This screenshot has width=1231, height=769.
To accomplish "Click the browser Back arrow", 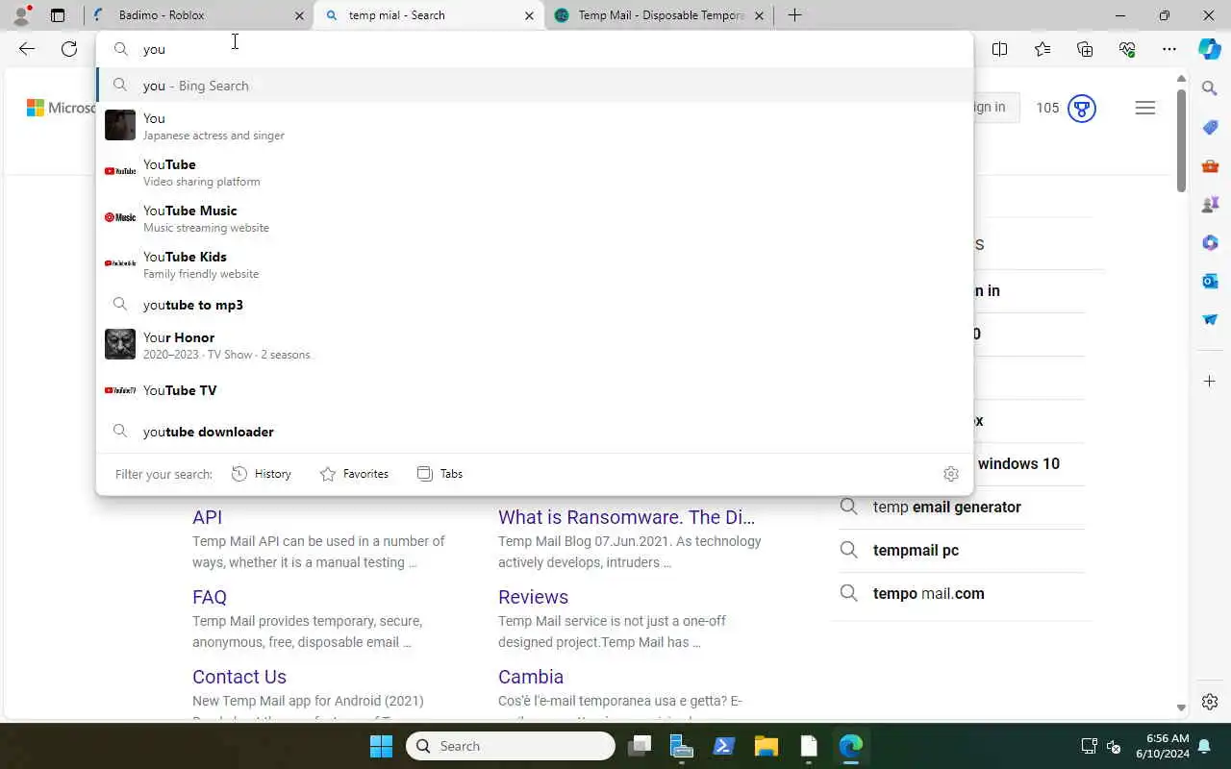I will (x=27, y=49).
